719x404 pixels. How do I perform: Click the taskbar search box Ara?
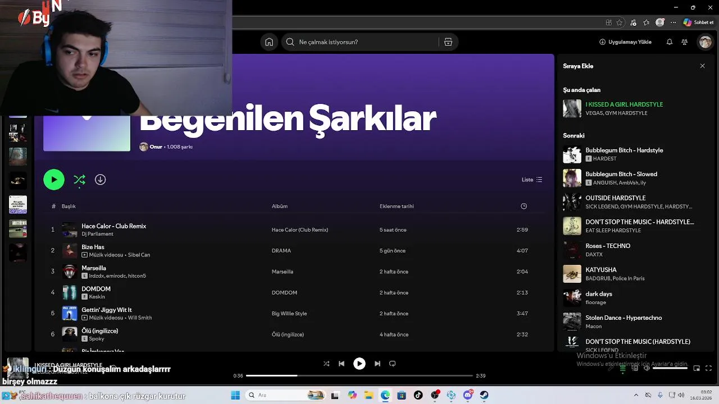click(286, 395)
